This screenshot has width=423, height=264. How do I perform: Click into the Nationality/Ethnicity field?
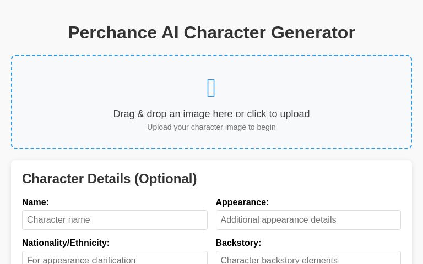click(115, 258)
